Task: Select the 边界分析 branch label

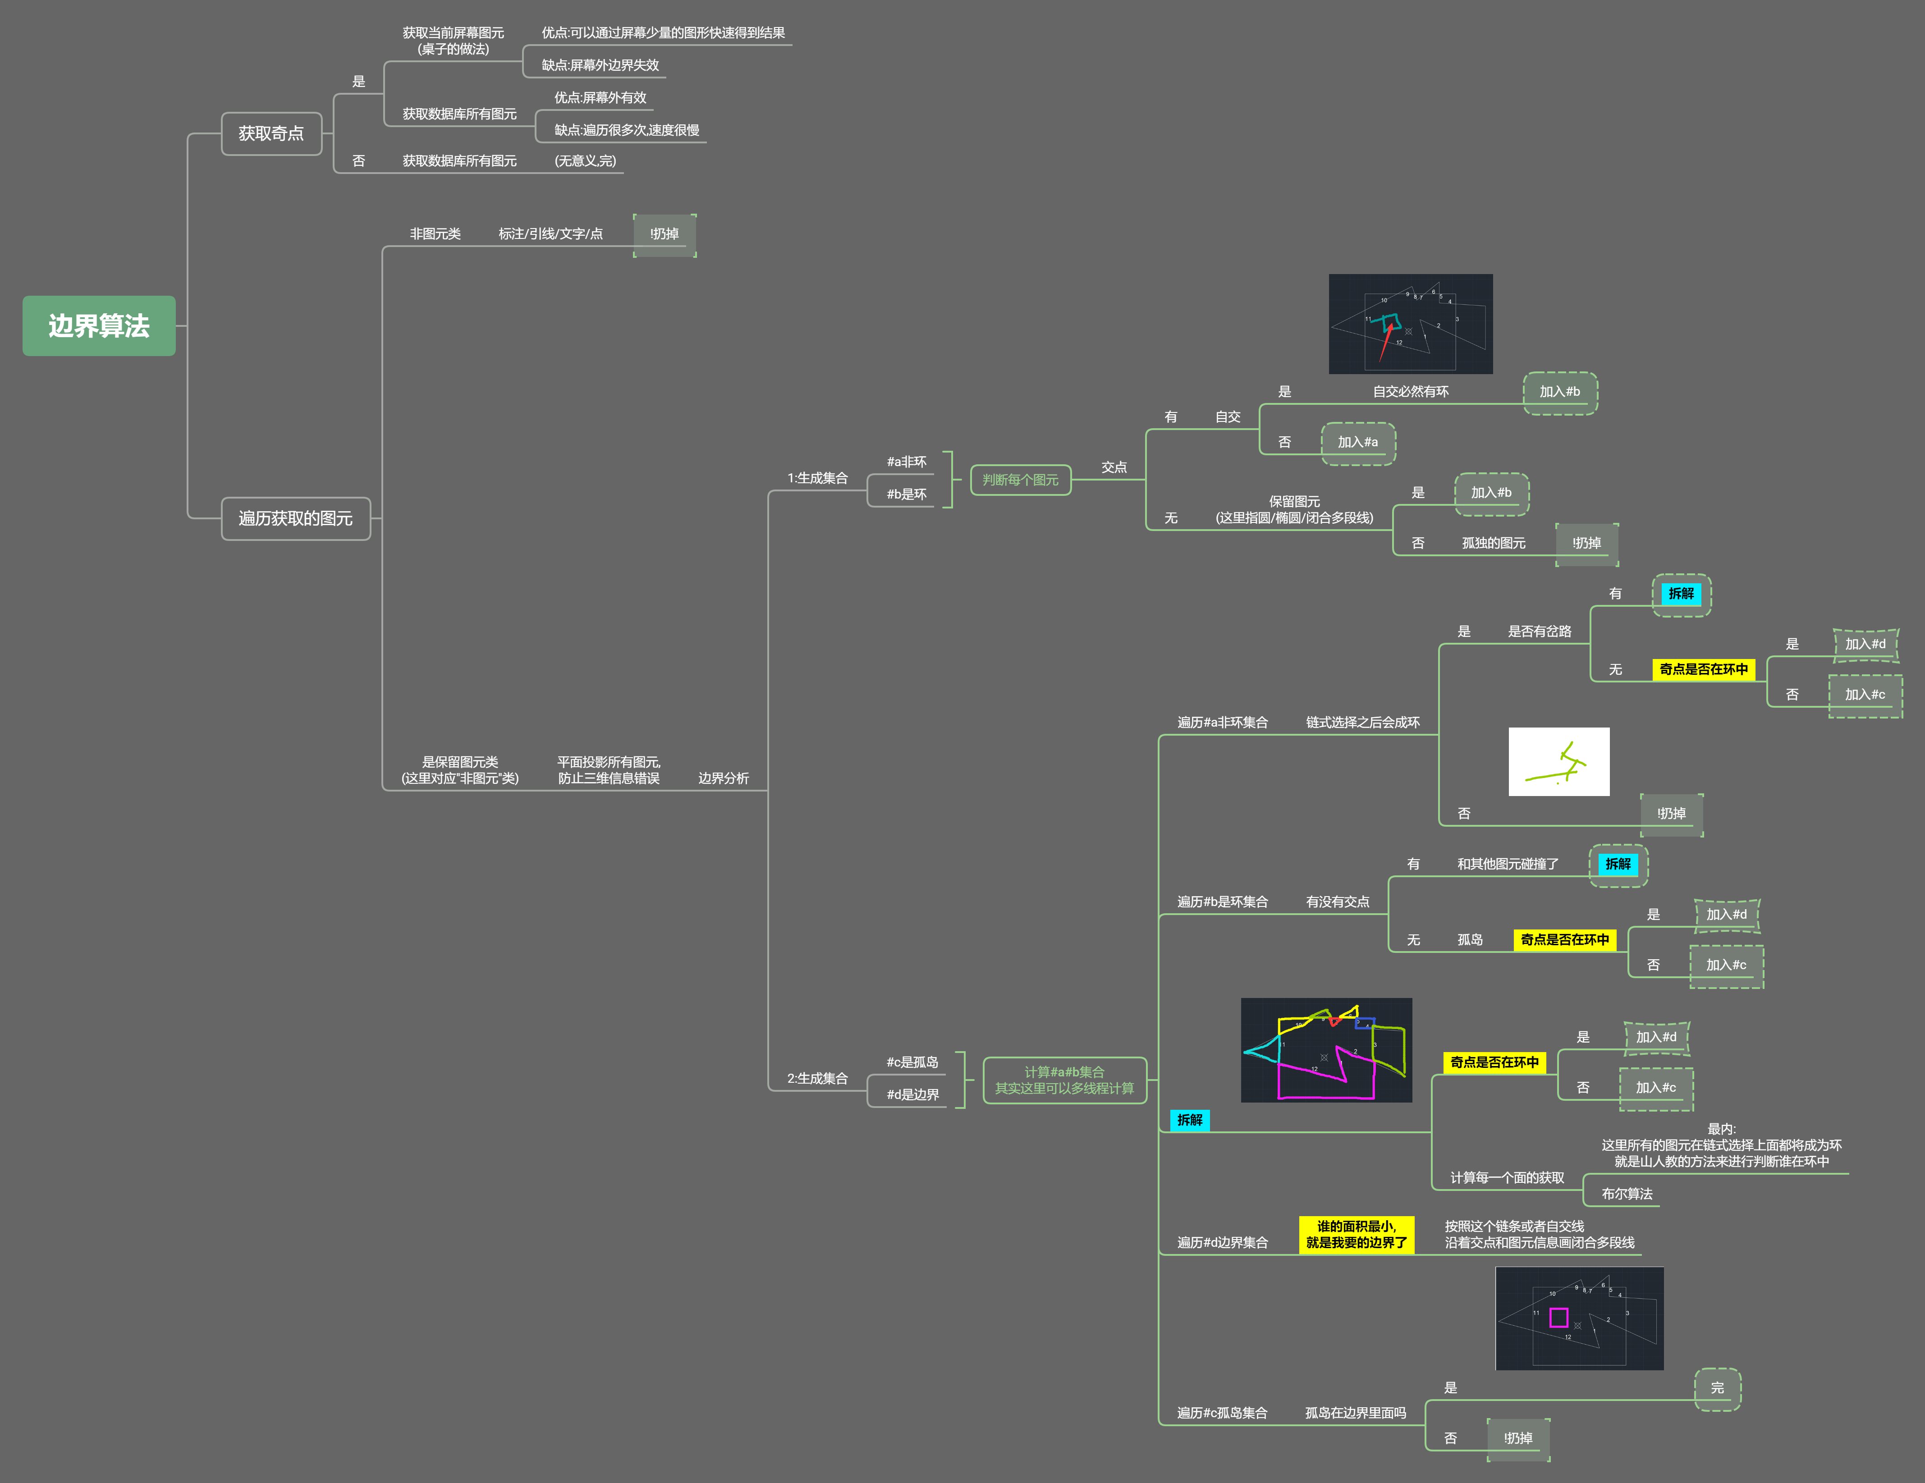Action: [x=723, y=778]
